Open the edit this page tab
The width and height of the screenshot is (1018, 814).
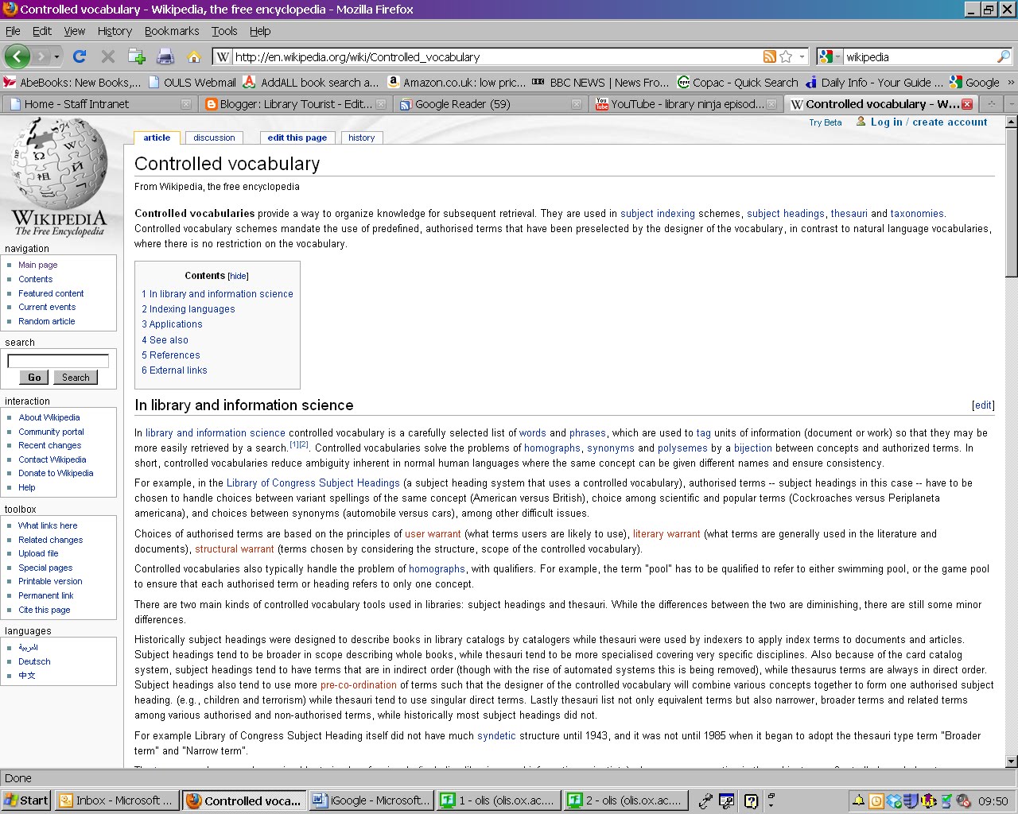point(297,138)
